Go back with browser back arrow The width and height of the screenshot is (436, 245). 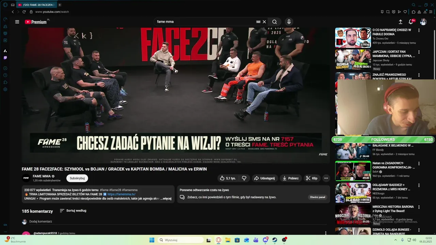point(13,12)
